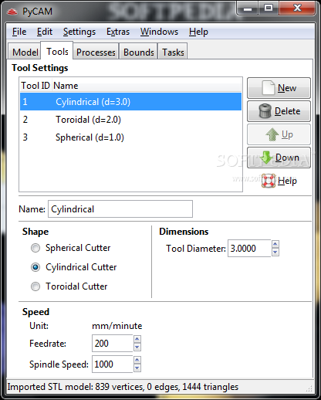Switch to the Model tab
Image resolution: width=321 pixels, height=400 pixels.
click(25, 53)
